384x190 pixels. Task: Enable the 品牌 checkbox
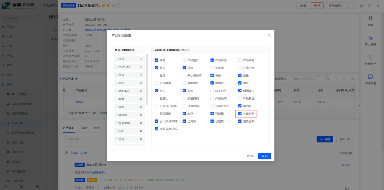(156, 75)
